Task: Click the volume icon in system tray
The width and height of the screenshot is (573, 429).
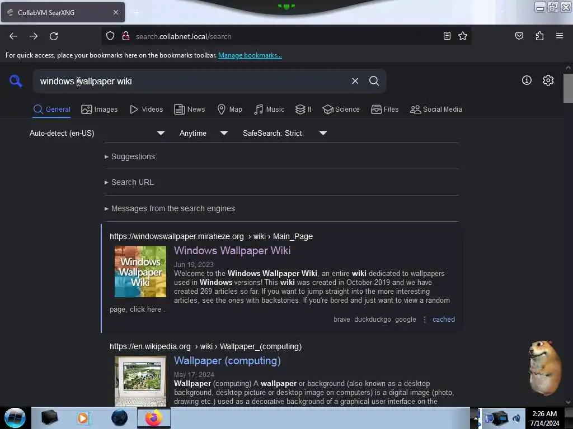Action: click(516, 418)
